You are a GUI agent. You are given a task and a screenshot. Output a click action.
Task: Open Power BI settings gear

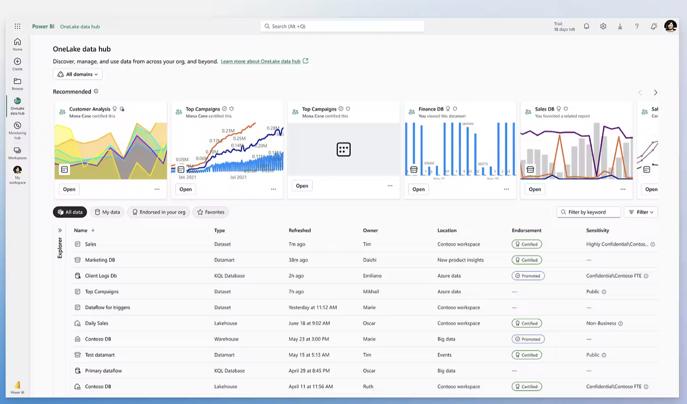[x=603, y=26]
